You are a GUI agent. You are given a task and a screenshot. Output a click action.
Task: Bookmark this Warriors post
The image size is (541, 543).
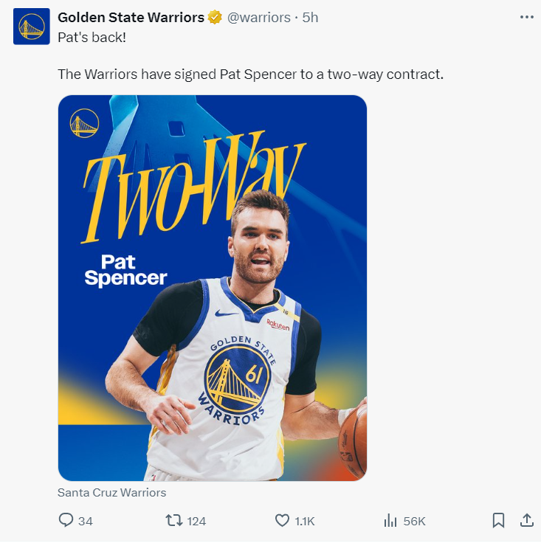[x=498, y=521]
